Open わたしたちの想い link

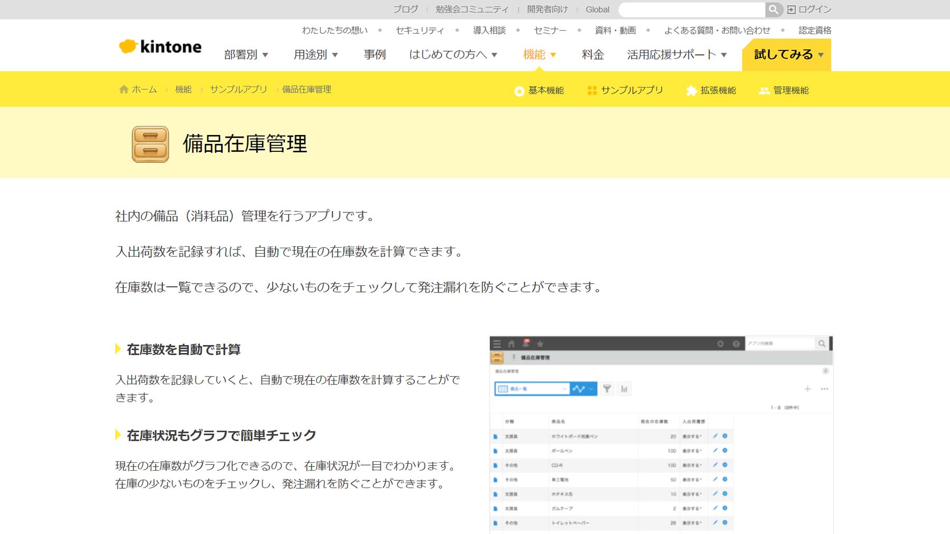tap(335, 30)
